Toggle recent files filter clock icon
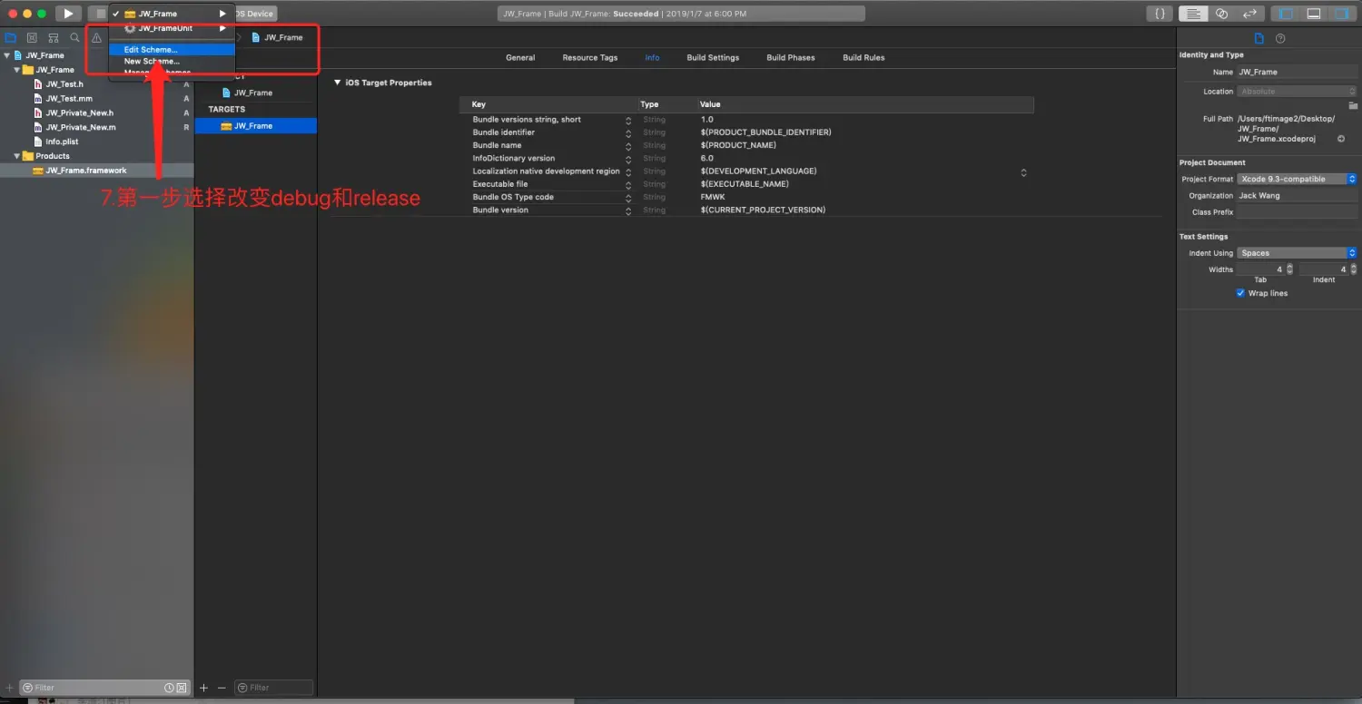The image size is (1362, 704). pyautogui.click(x=169, y=688)
